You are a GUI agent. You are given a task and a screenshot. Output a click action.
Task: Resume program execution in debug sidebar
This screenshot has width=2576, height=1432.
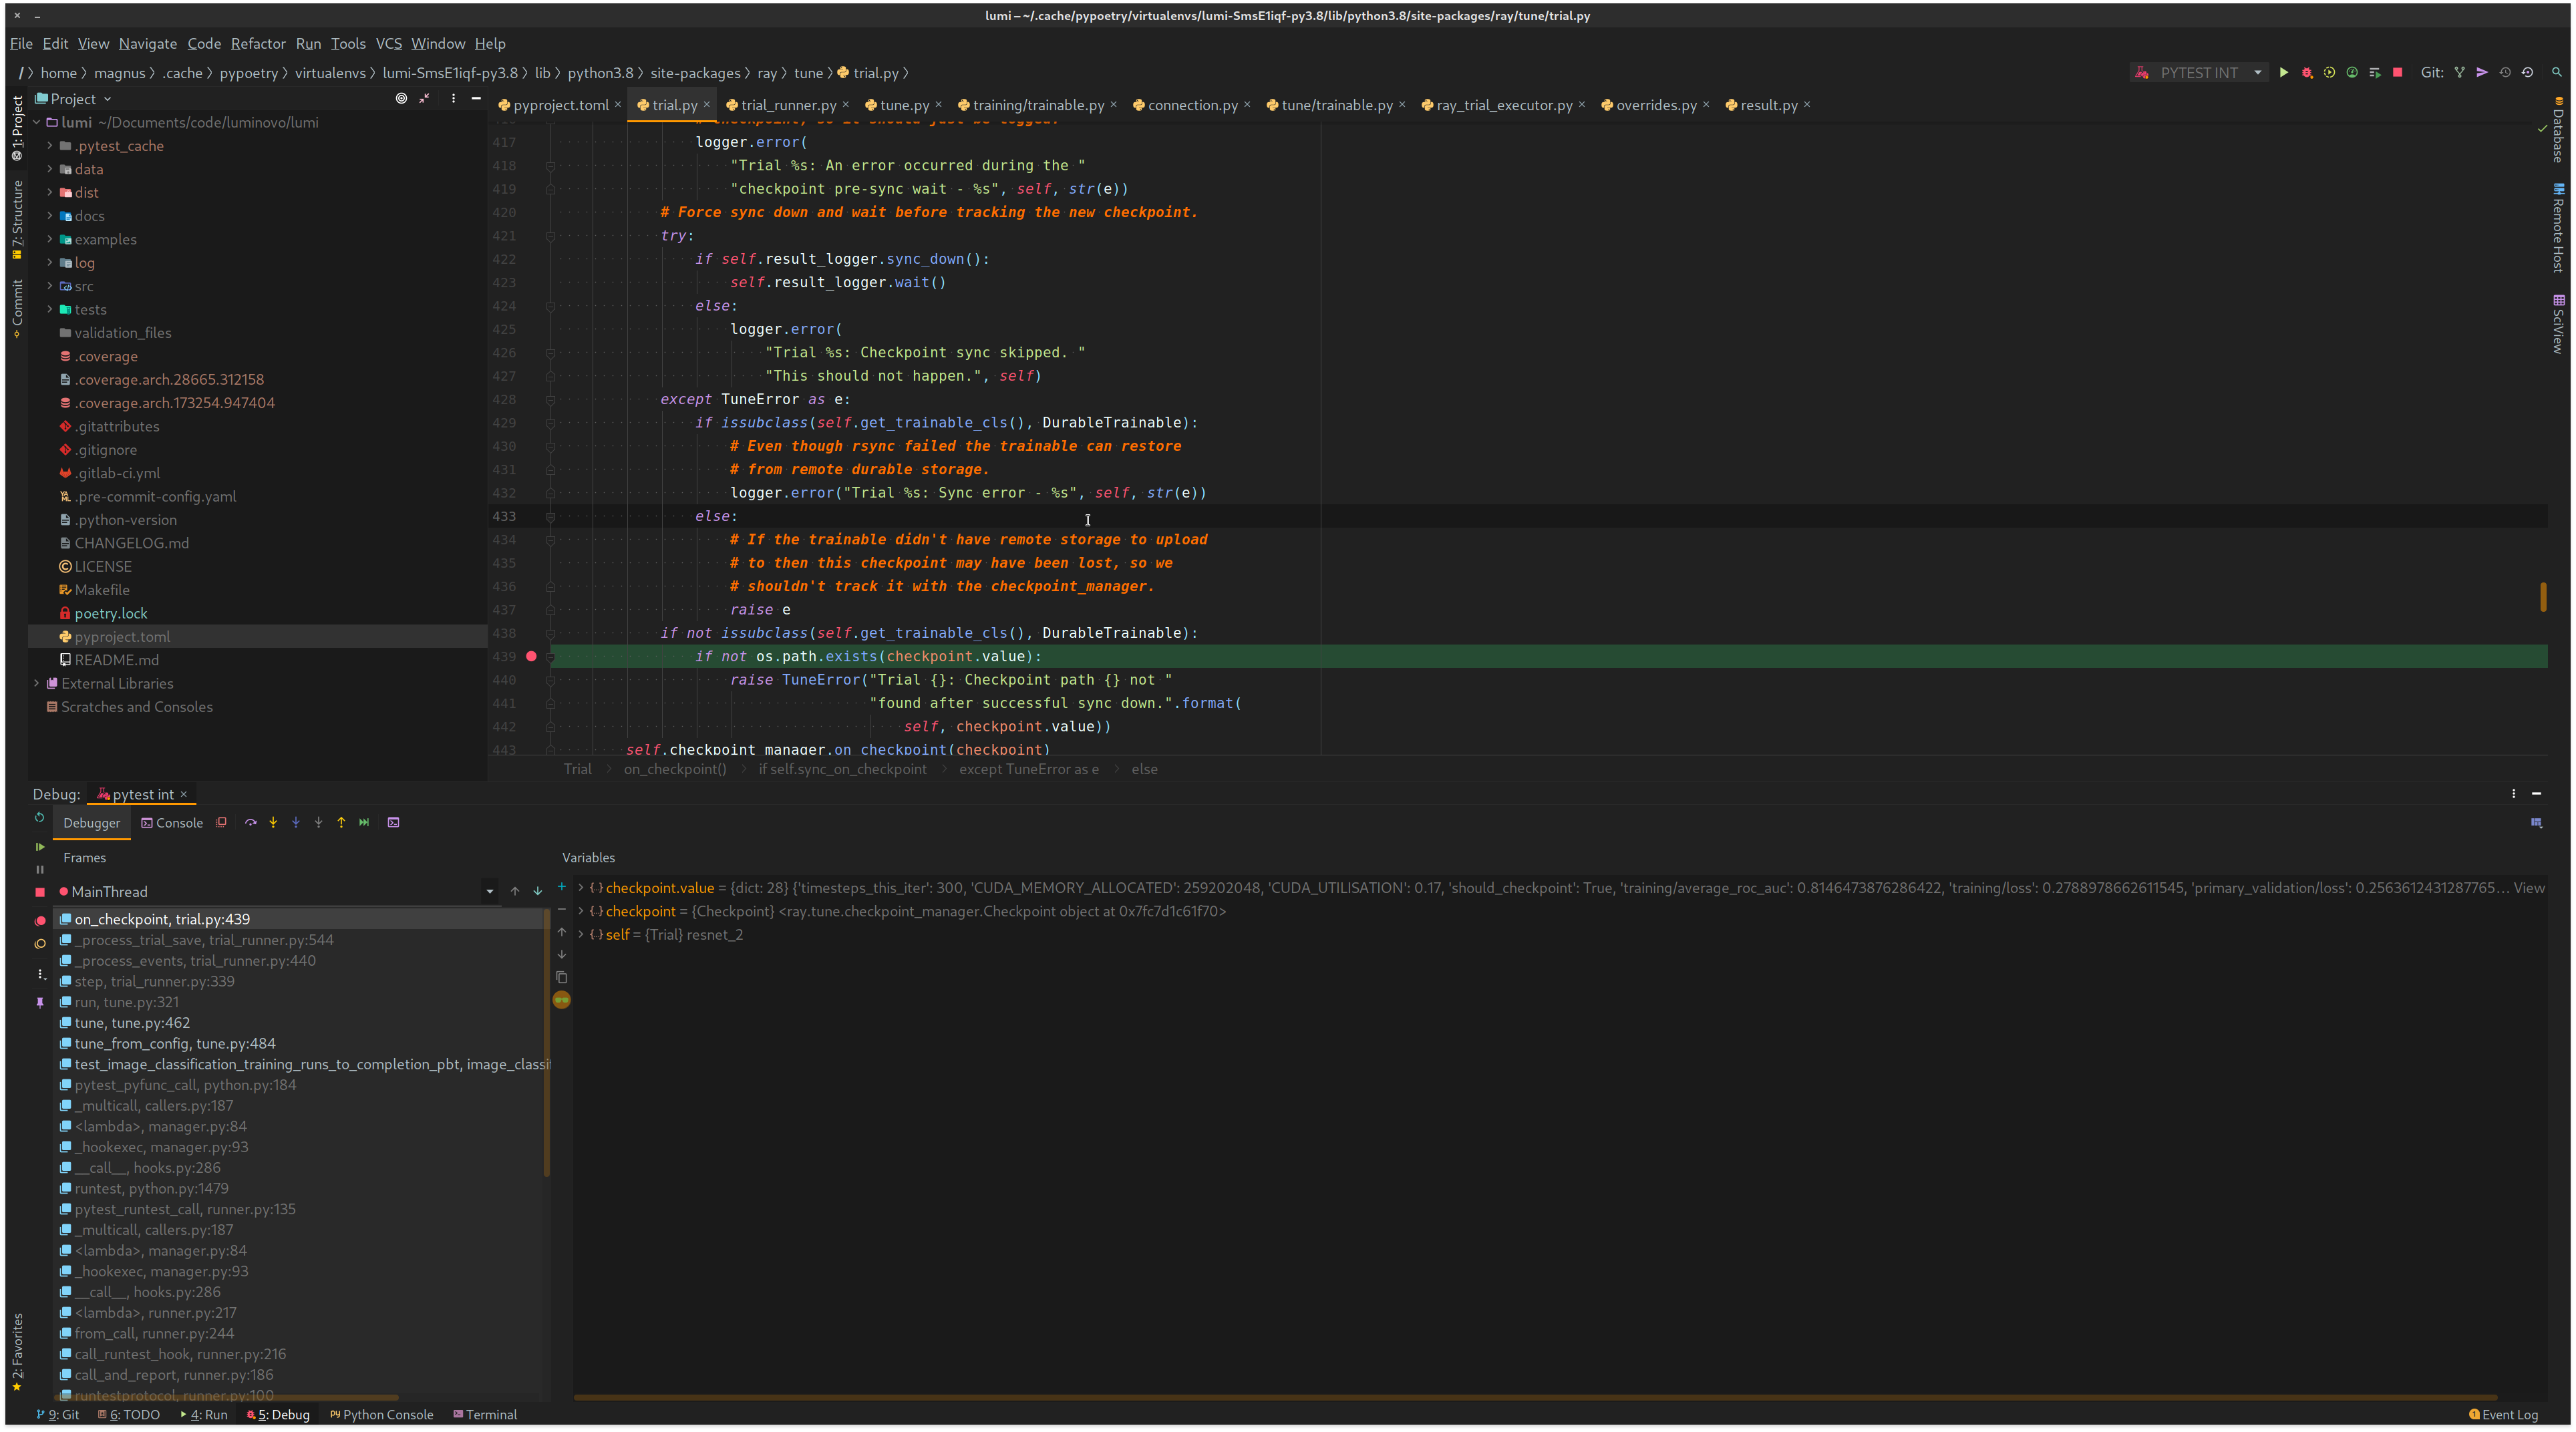pyautogui.click(x=41, y=847)
